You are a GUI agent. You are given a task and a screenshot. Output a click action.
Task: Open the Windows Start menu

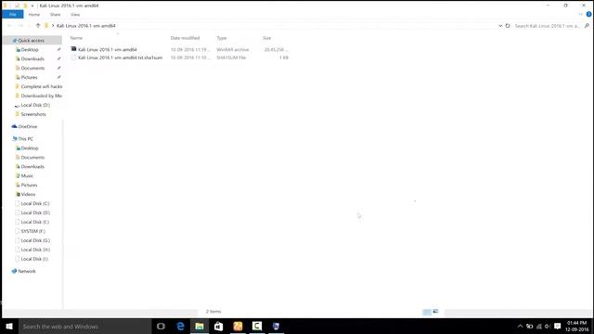pos(9,326)
